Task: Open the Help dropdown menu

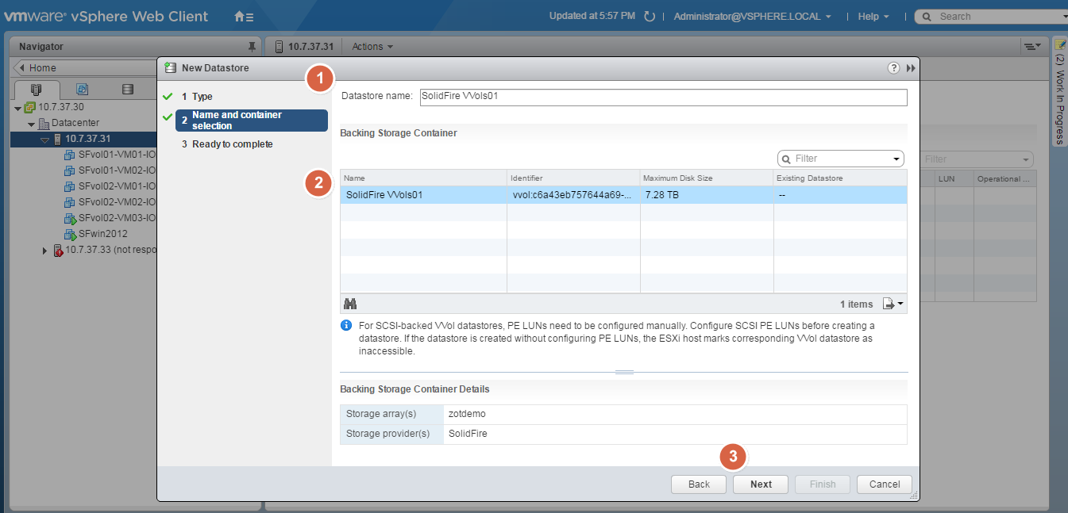Action: coord(873,16)
